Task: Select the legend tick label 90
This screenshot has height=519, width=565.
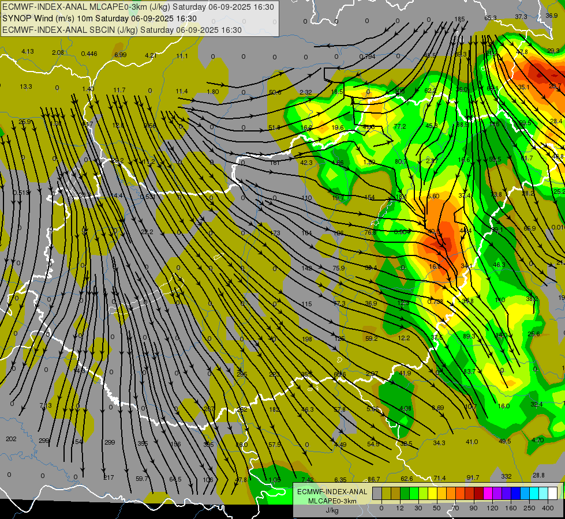Action: click(x=473, y=508)
